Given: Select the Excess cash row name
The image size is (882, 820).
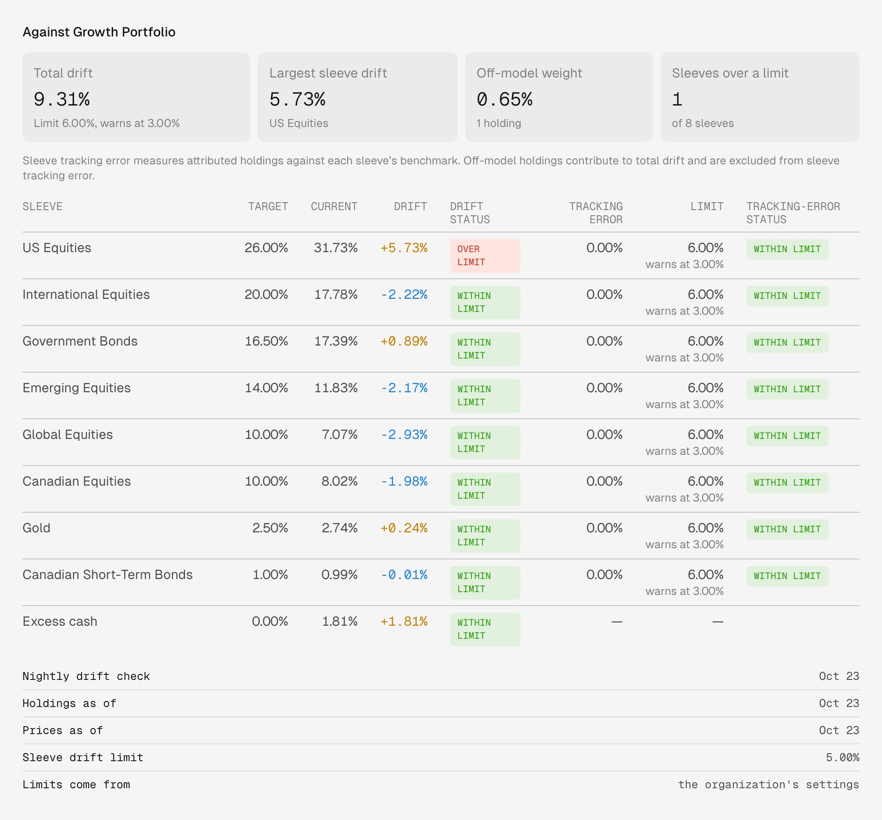Looking at the screenshot, I should (60, 621).
